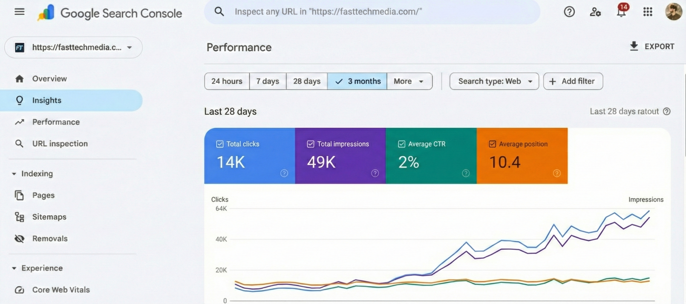Select the 24 hours time range

[x=226, y=81]
